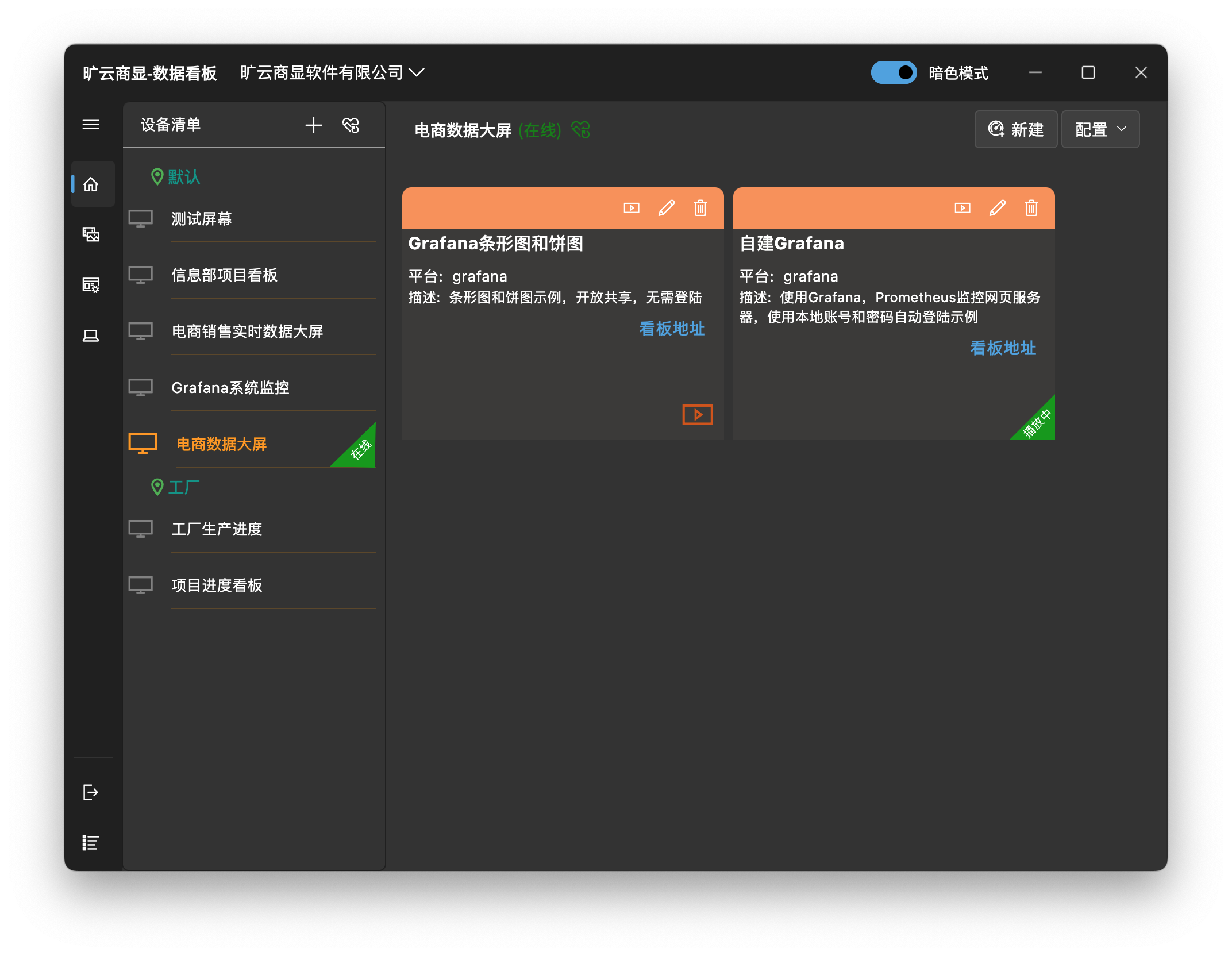Click the green 播放中 corner badge
Viewport: 1232px width, 956px height.
(1038, 423)
